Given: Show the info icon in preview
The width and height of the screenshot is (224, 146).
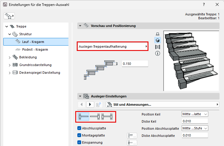Looking at the screenshot, I should pos(158,53).
